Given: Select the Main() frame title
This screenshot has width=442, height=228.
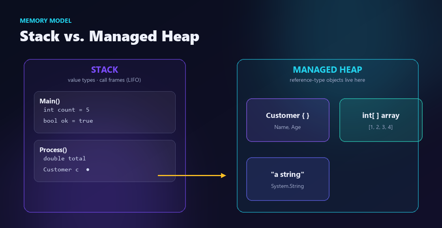Looking at the screenshot, I should [50, 101].
